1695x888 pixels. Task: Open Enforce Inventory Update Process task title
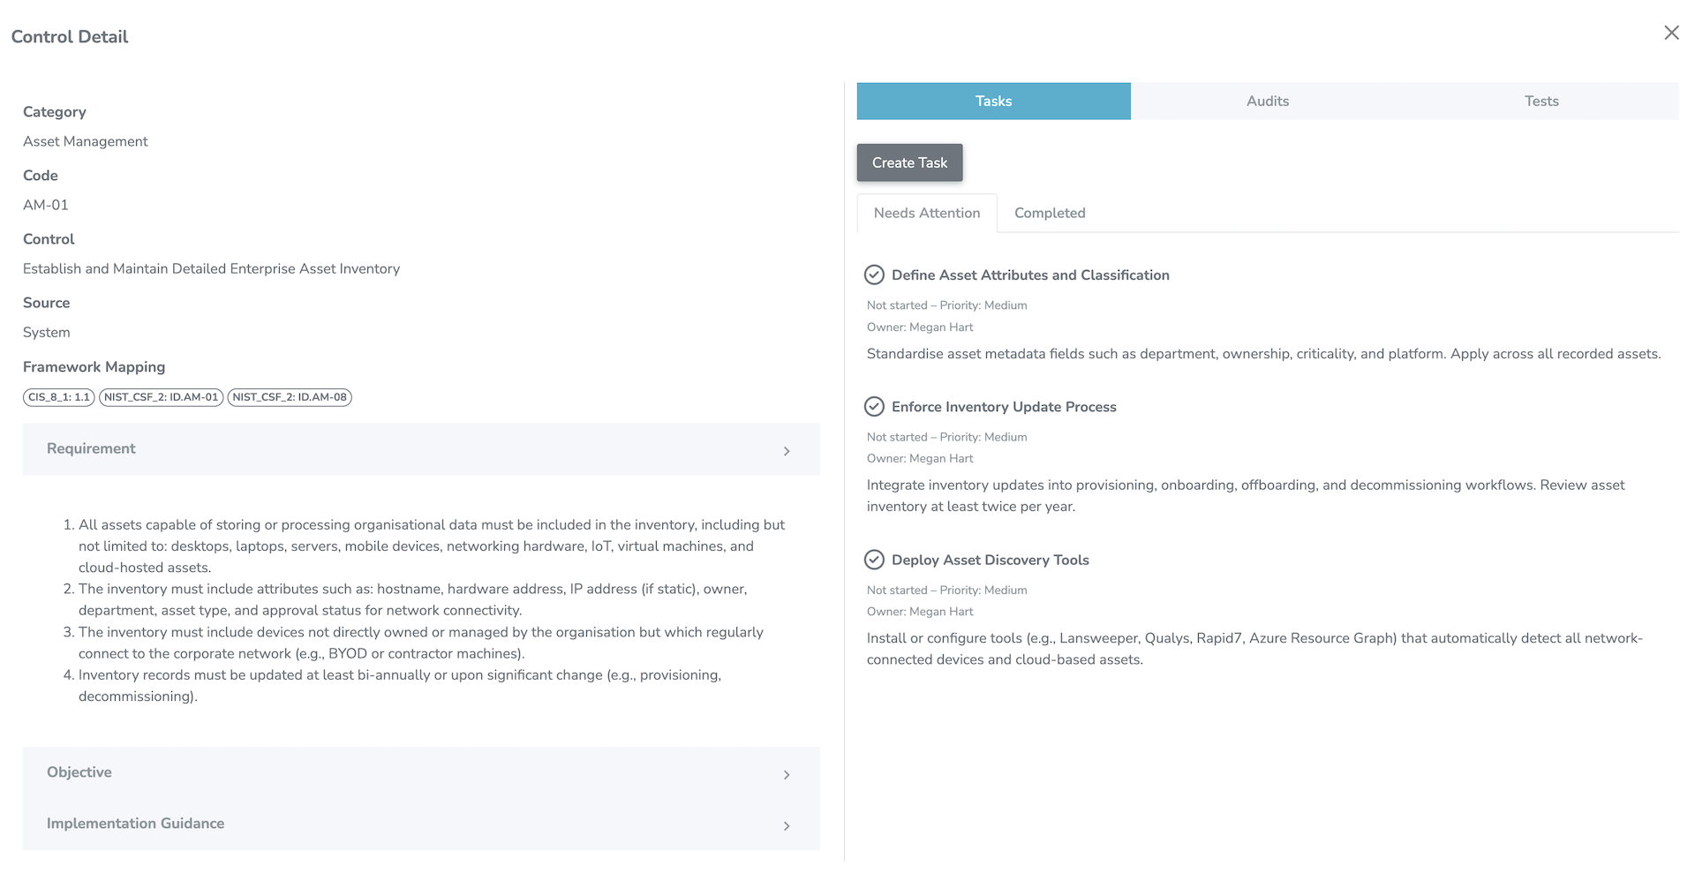coord(1004,407)
